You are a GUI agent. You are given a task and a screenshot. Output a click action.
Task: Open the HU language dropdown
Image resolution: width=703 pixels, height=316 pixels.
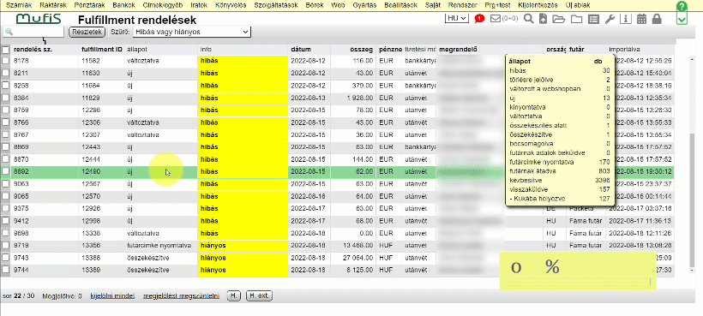456,19
